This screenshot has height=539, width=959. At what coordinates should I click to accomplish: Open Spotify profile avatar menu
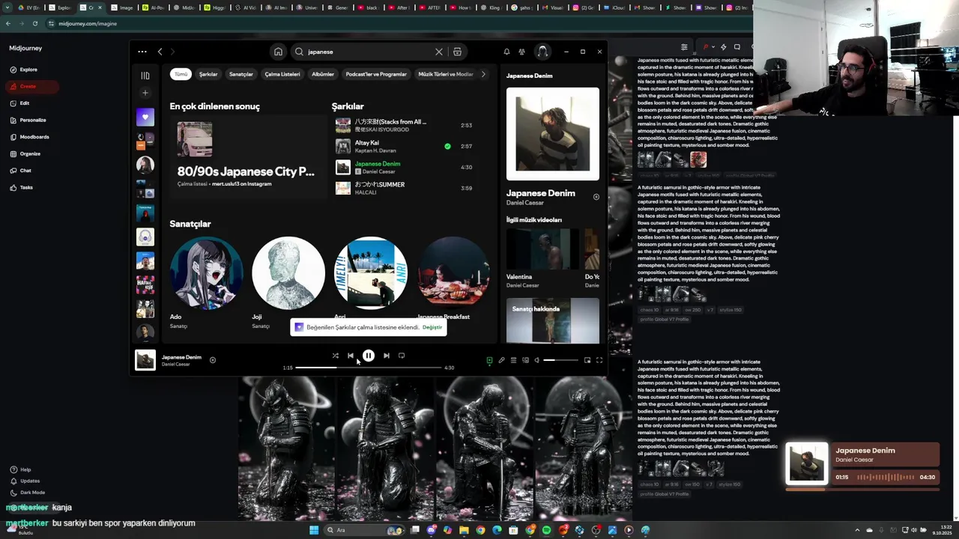(x=542, y=52)
